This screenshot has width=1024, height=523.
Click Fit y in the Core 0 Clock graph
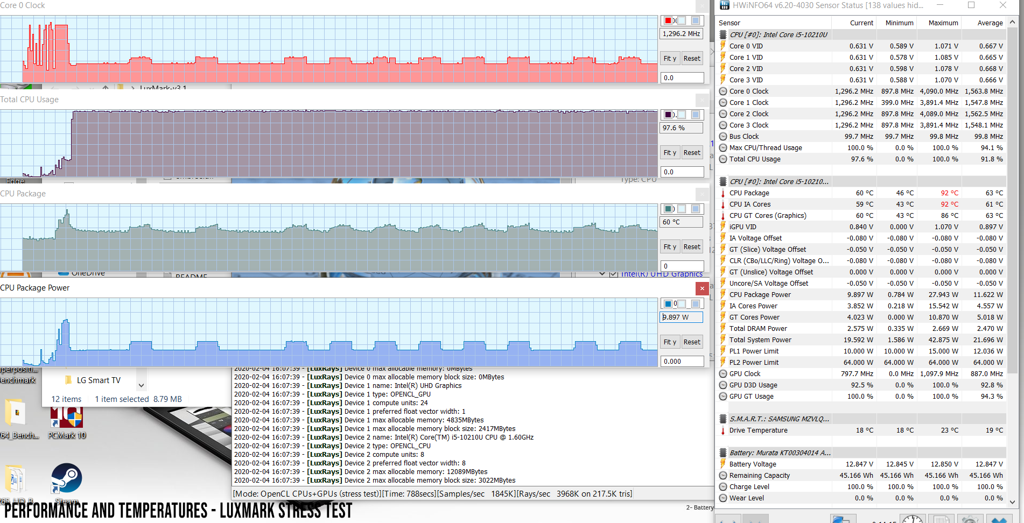pyautogui.click(x=670, y=59)
